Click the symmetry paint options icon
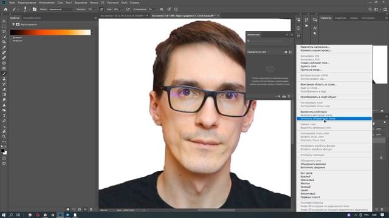Viewport: 389px width, 218px height. [x=176, y=10]
